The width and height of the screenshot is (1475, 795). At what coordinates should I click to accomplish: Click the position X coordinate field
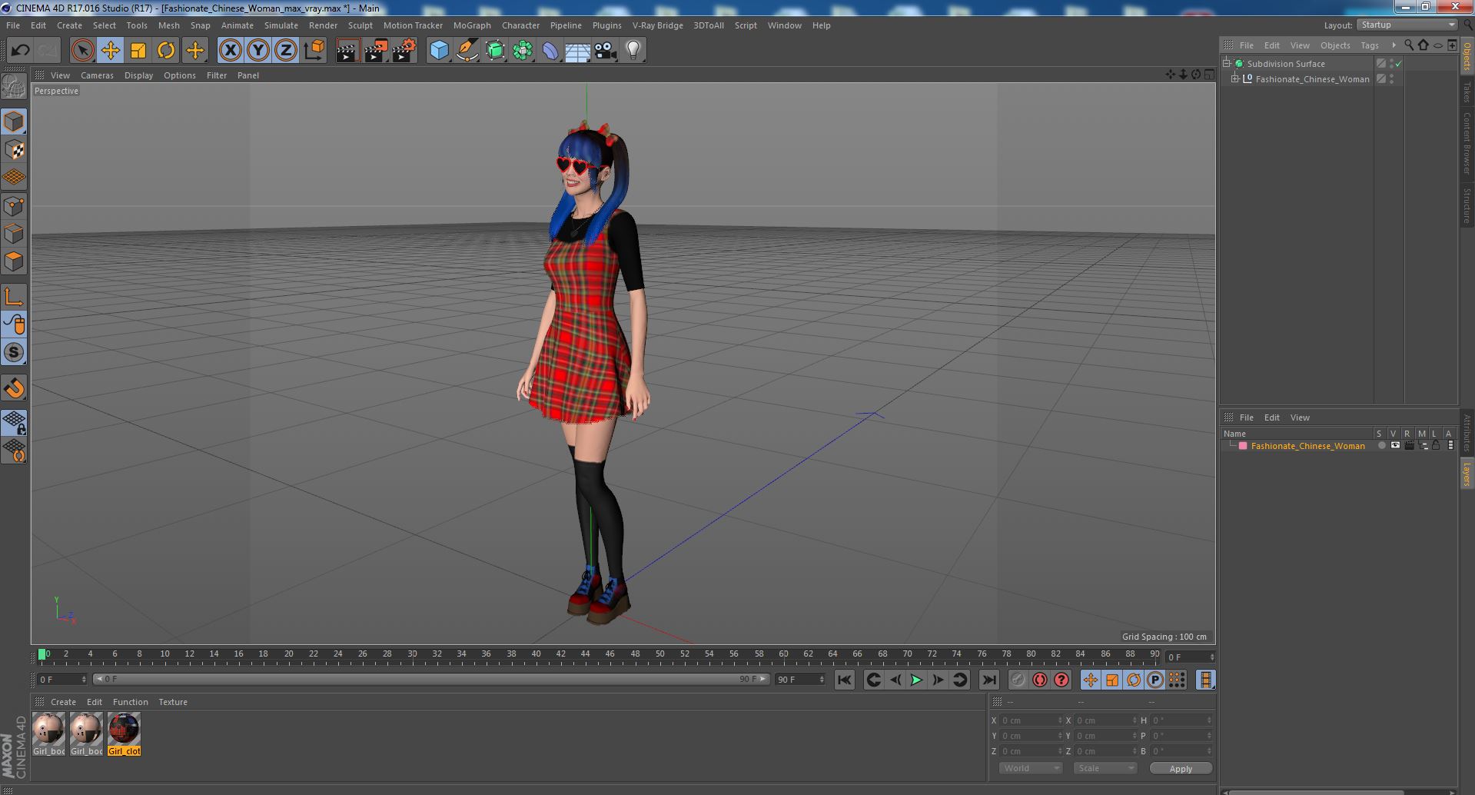(1030, 720)
